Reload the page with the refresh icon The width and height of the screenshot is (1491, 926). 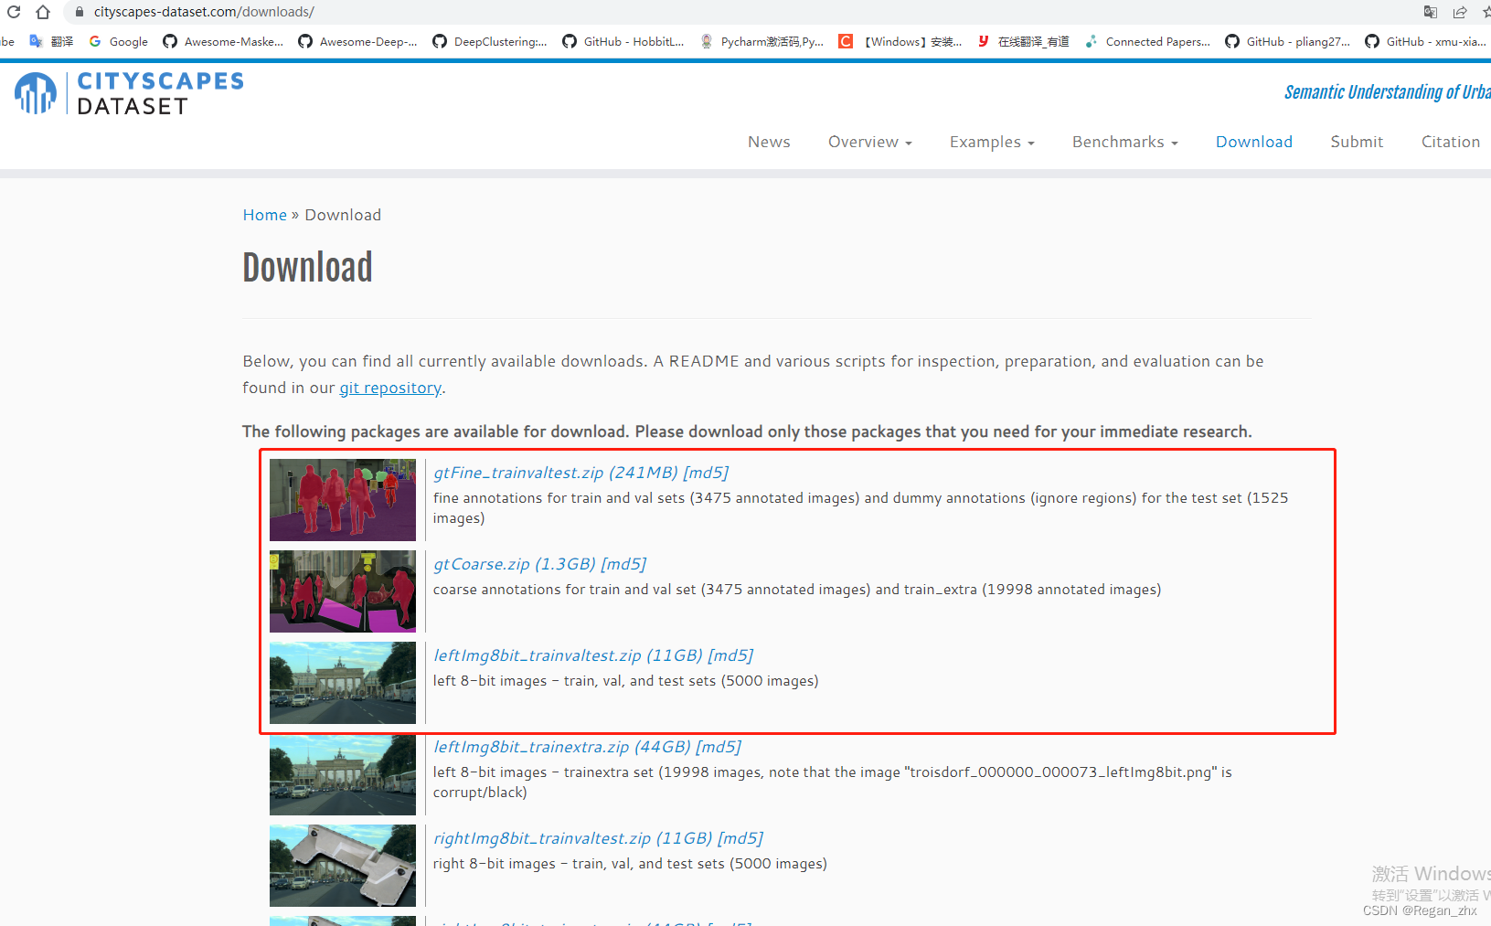(14, 12)
